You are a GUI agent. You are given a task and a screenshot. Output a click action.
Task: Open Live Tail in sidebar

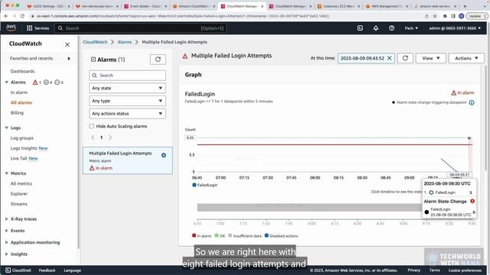coord(18,158)
